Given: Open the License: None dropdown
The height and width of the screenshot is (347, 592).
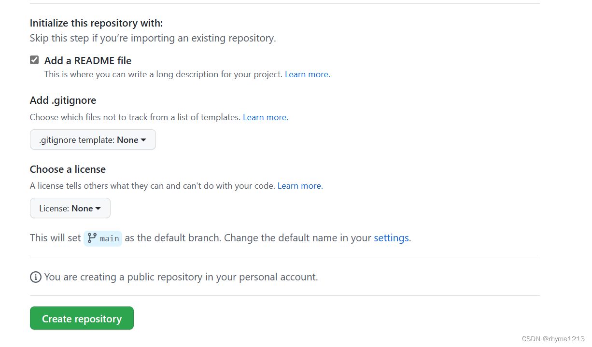Looking at the screenshot, I should coord(70,208).
